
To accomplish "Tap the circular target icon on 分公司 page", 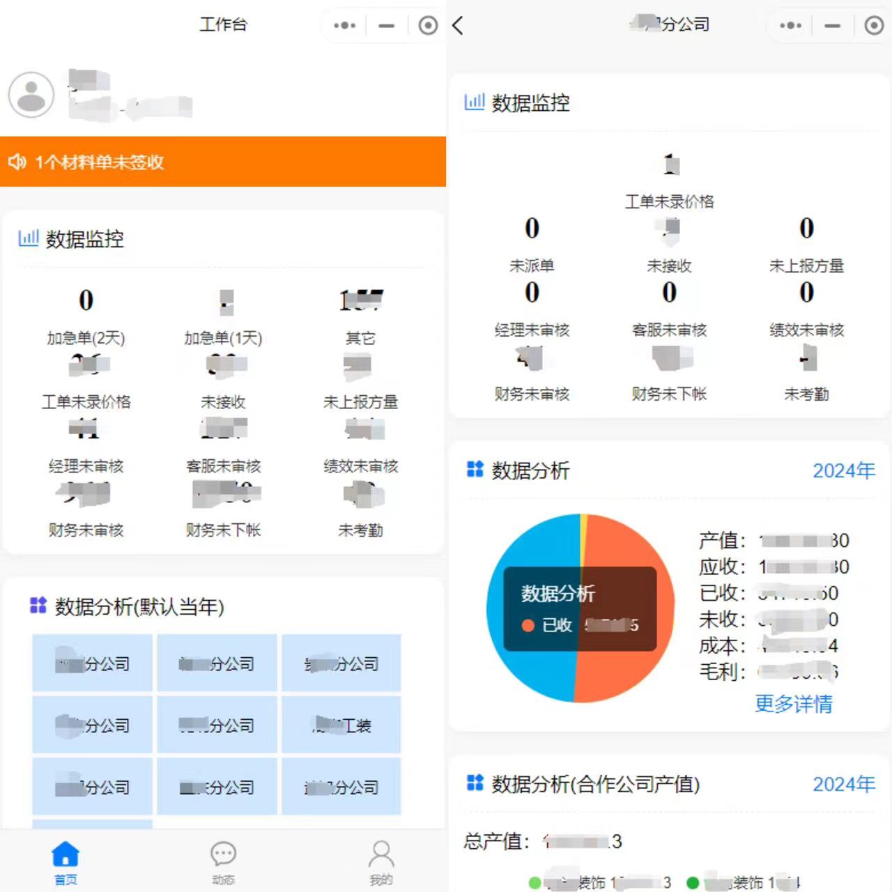I will (873, 26).
